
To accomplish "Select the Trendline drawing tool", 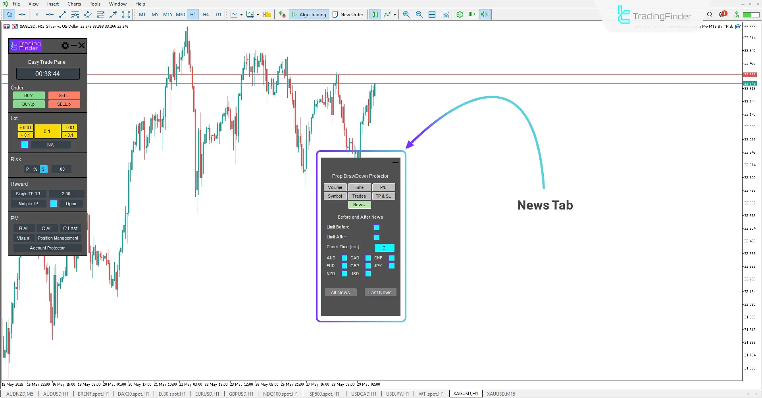I will click(62, 14).
